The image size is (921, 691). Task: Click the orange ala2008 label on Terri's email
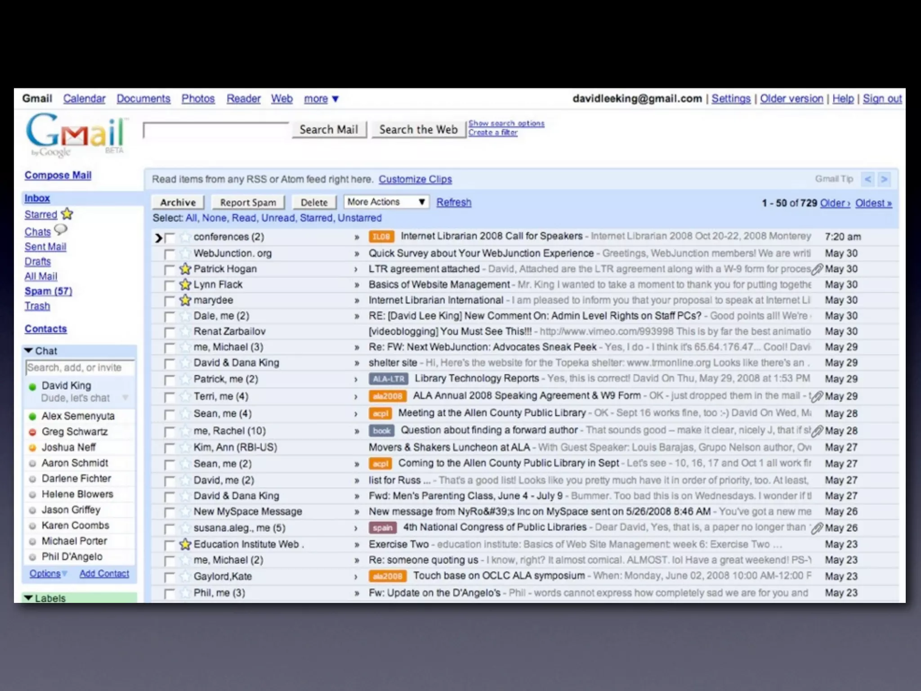387,396
